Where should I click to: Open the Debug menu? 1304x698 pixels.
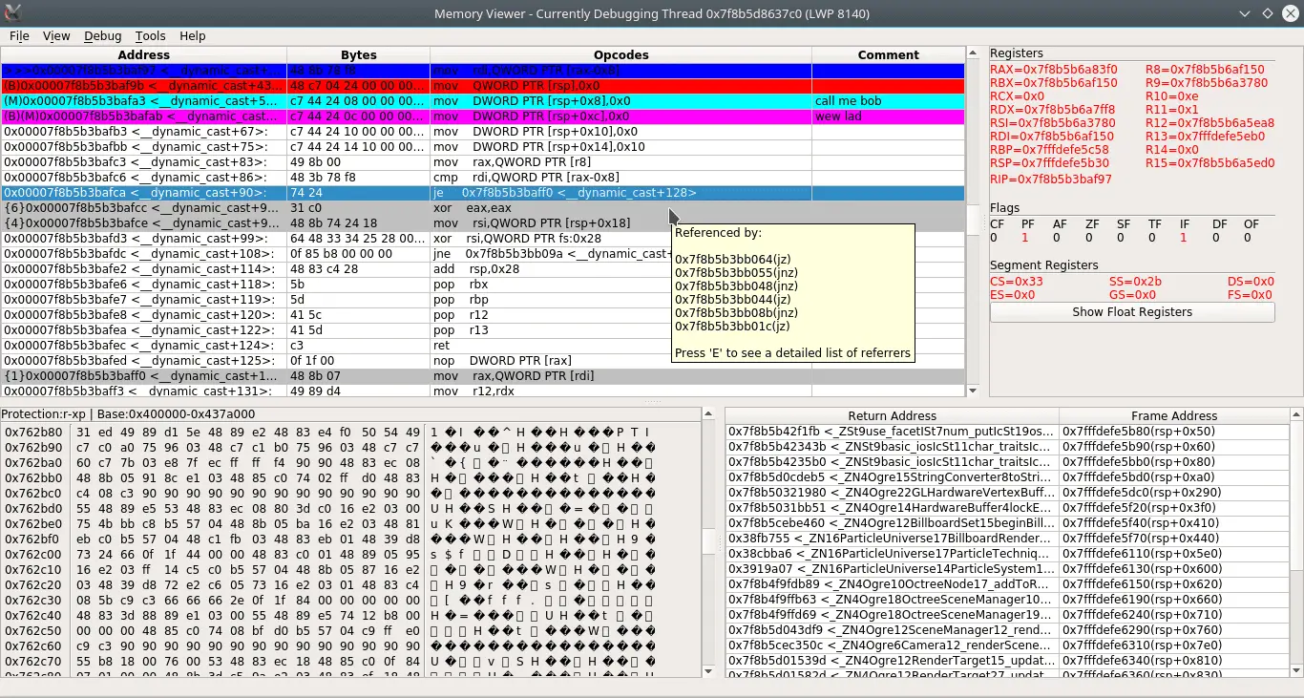103,35
